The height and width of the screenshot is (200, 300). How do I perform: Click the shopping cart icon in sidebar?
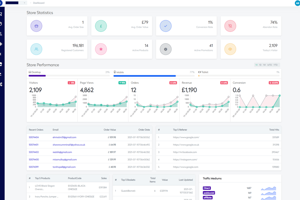(1, 14)
